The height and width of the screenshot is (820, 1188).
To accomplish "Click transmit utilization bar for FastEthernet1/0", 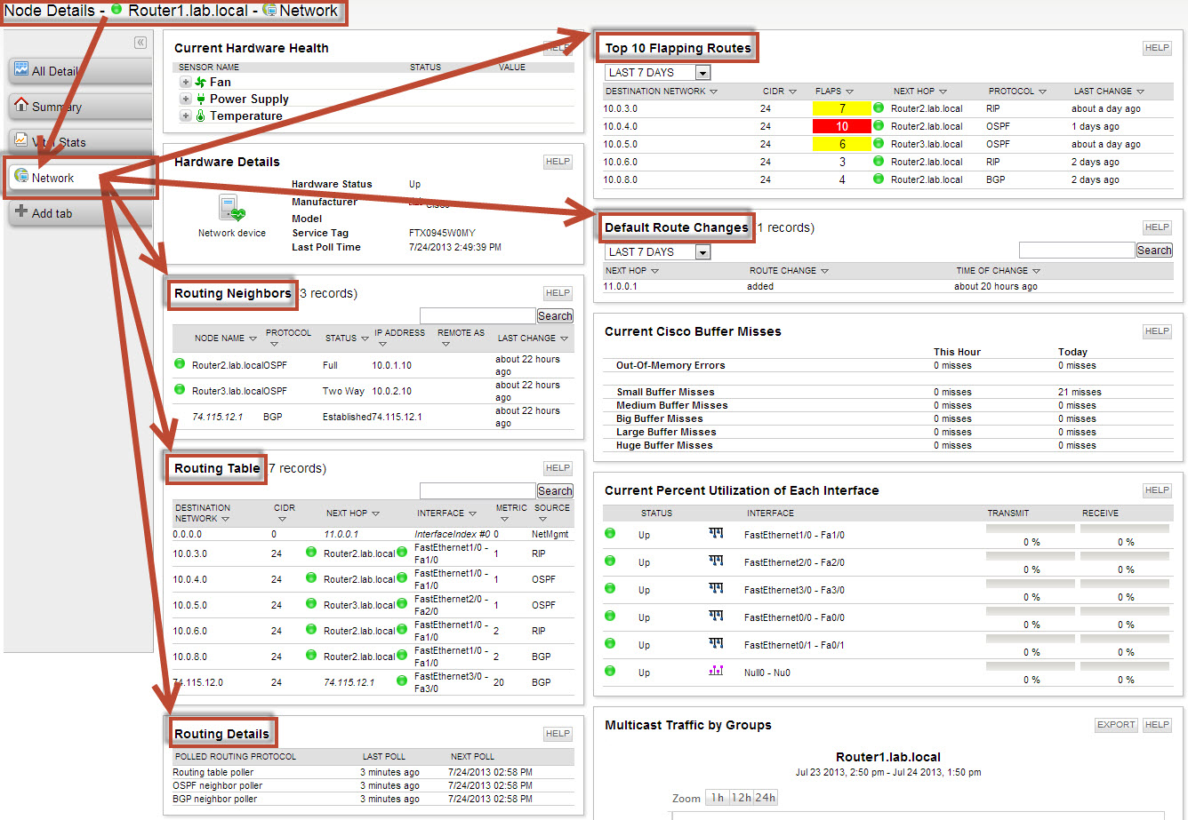I will click(1031, 529).
